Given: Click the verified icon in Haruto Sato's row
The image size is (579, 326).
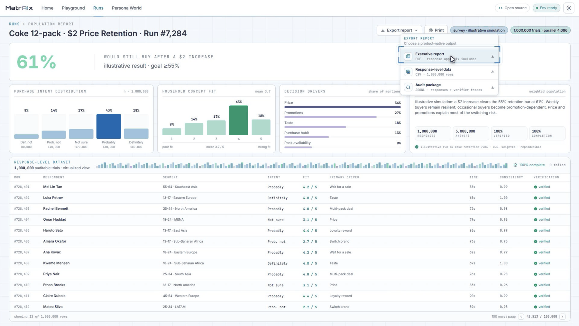Looking at the screenshot, I should tap(536, 231).
